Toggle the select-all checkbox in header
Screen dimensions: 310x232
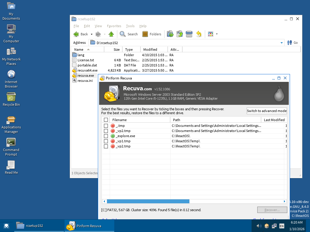pyautogui.click(x=106, y=120)
